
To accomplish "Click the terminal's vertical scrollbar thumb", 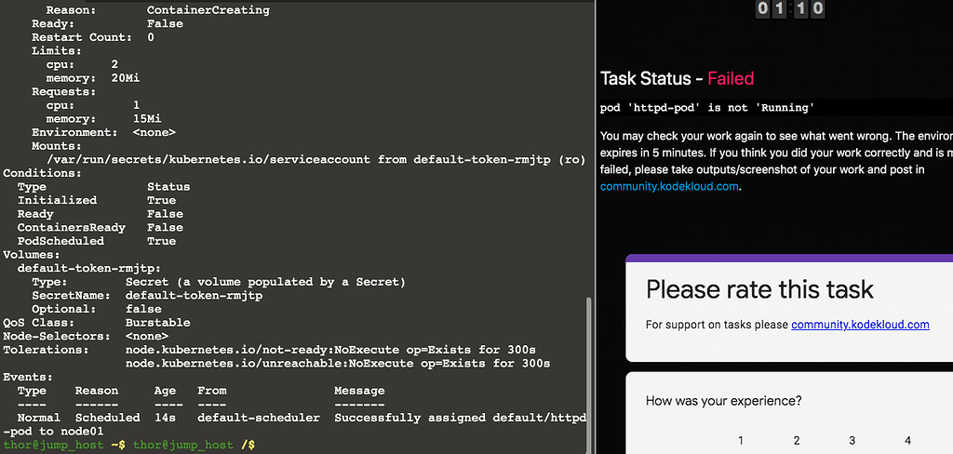I will point(588,372).
